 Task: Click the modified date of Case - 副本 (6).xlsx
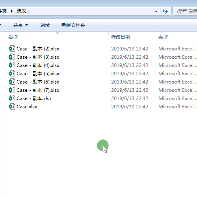pyautogui.click(x=130, y=82)
